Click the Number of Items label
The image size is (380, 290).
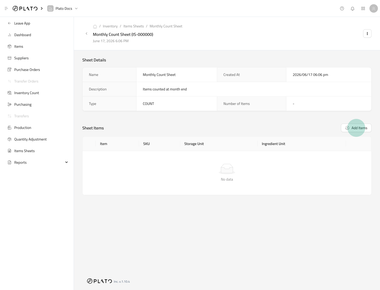pyautogui.click(x=236, y=104)
